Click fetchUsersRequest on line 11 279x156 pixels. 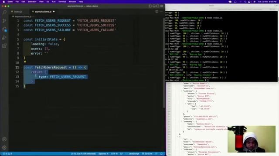tap(51, 68)
